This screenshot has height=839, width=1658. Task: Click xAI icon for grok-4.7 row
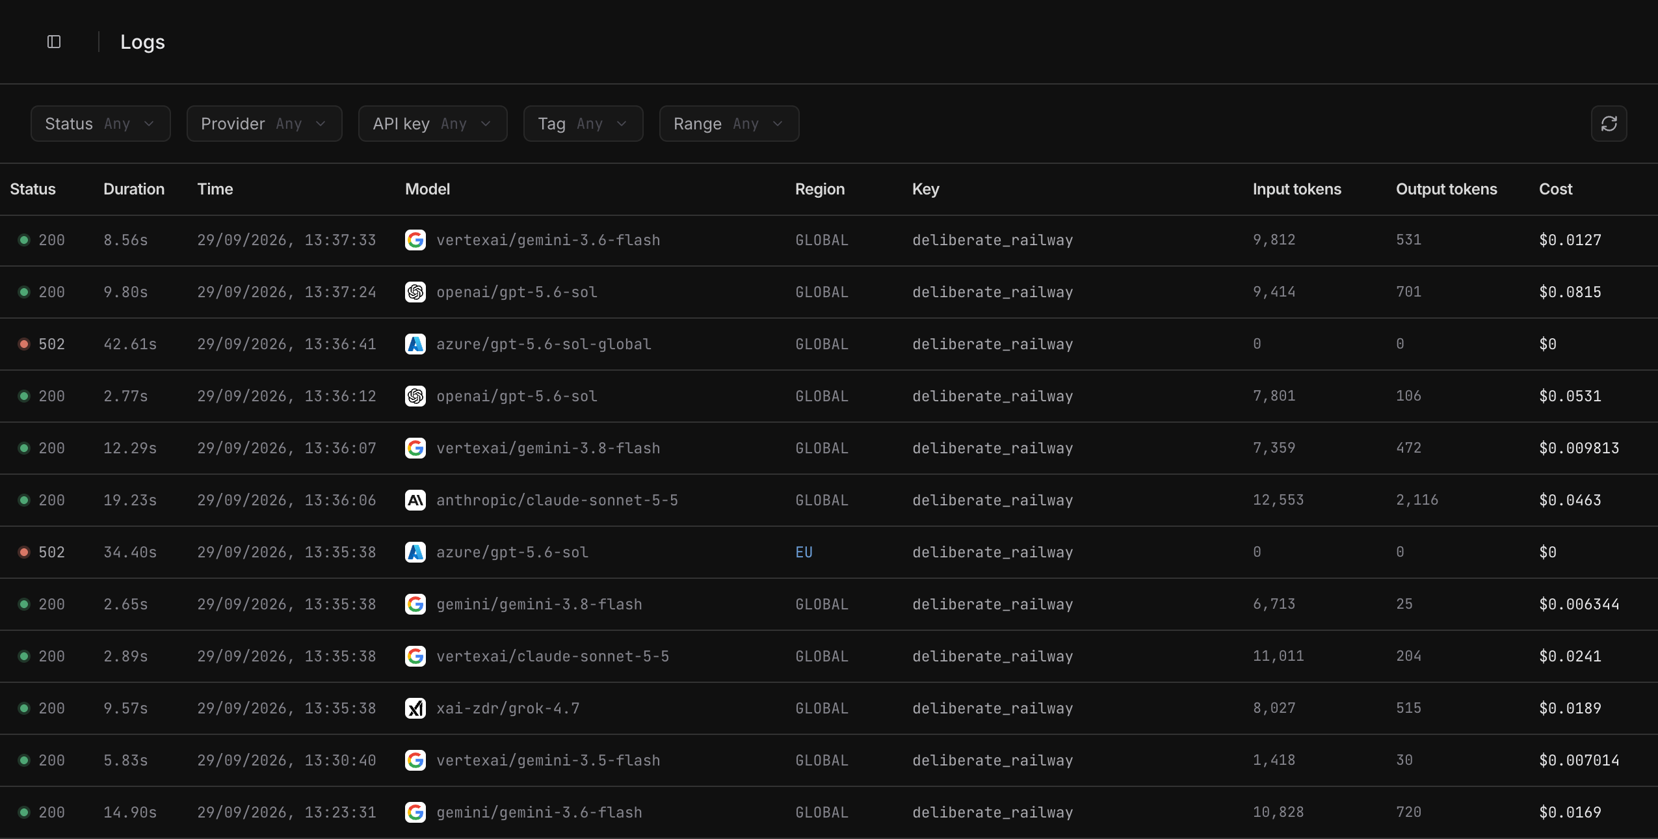(415, 708)
